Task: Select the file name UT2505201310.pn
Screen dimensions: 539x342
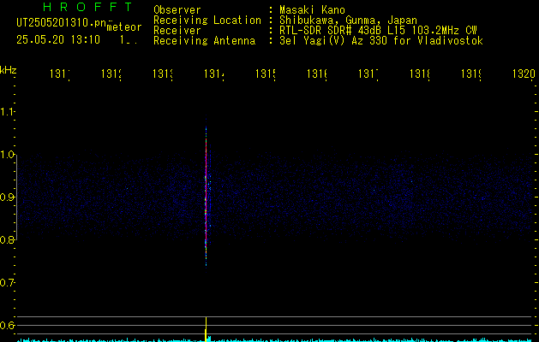Action: click(61, 23)
